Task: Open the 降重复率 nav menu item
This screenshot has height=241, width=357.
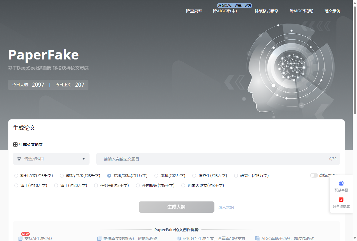Action: [x=194, y=11]
